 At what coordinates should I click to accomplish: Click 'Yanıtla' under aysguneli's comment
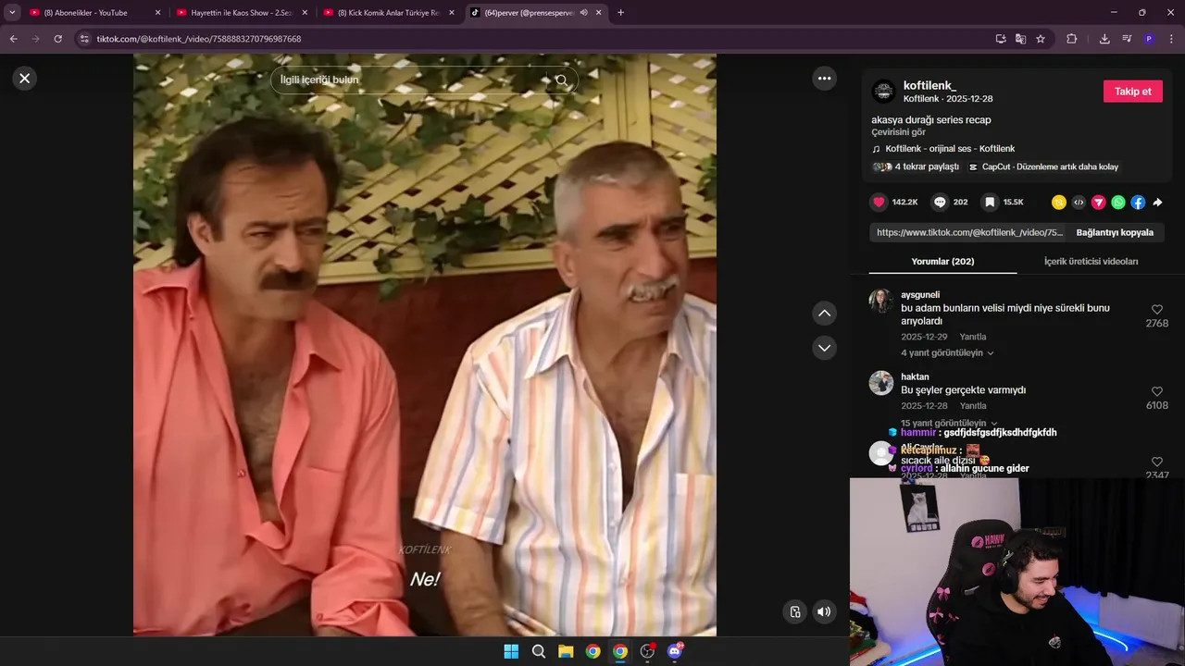click(973, 337)
